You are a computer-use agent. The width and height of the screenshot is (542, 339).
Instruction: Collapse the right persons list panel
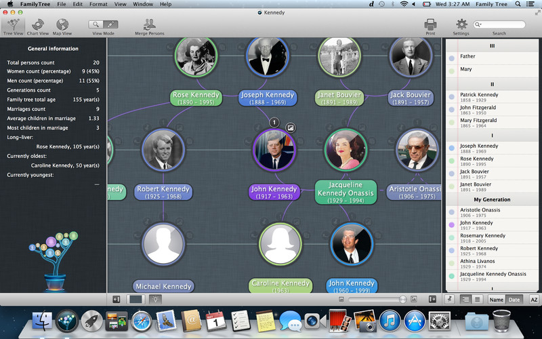coord(432,299)
